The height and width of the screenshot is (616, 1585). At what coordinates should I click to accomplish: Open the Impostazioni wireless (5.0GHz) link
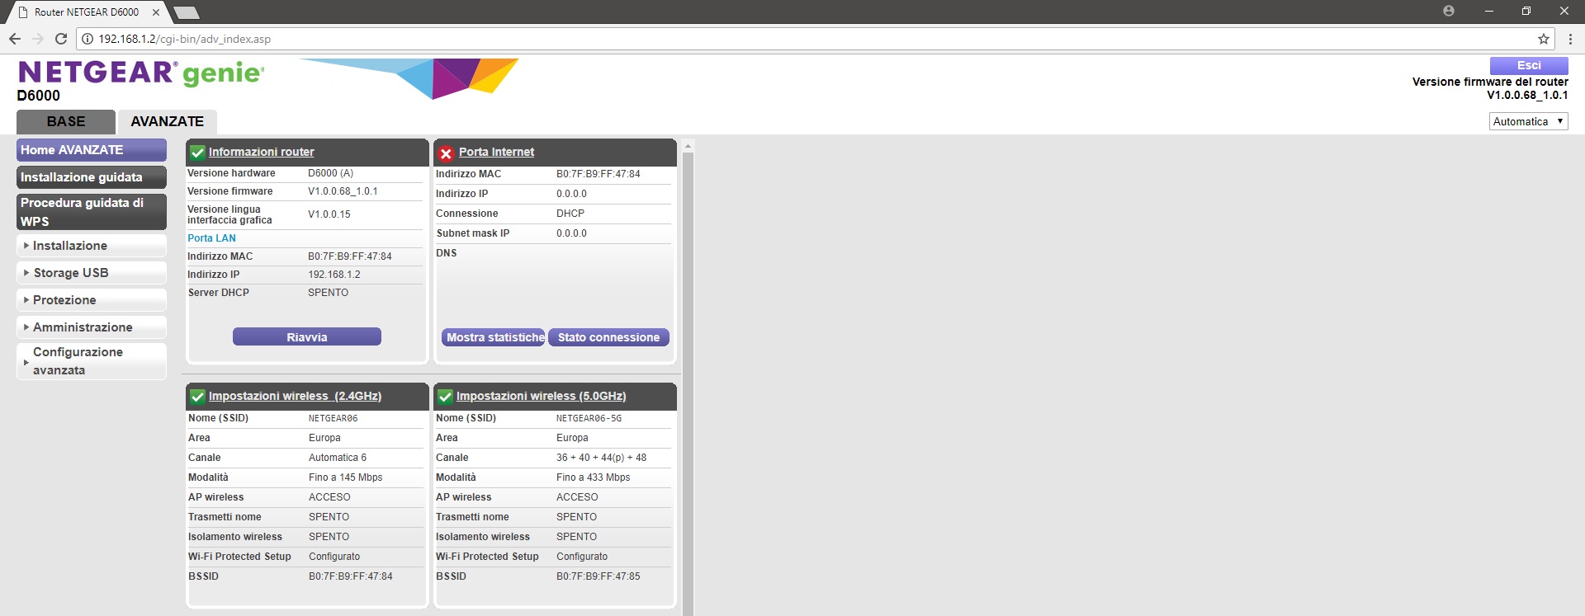(x=541, y=397)
